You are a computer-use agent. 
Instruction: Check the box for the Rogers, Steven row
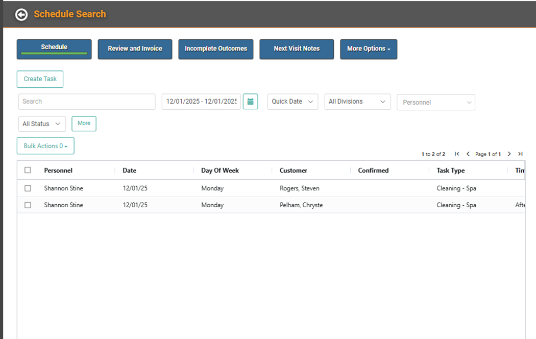pos(28,188)
